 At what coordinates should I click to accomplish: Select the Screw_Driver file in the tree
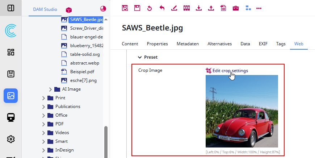[87, 28]
